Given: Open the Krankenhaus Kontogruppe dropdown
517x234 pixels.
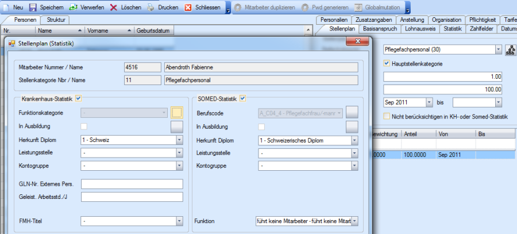Looking at the screenshot, I should point(179,166).
